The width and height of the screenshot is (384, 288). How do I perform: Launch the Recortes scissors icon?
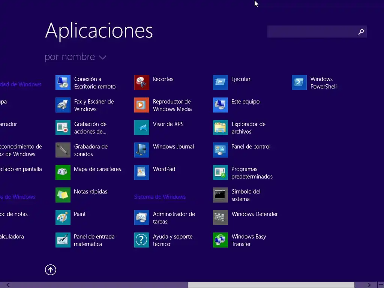pos(142,82)
